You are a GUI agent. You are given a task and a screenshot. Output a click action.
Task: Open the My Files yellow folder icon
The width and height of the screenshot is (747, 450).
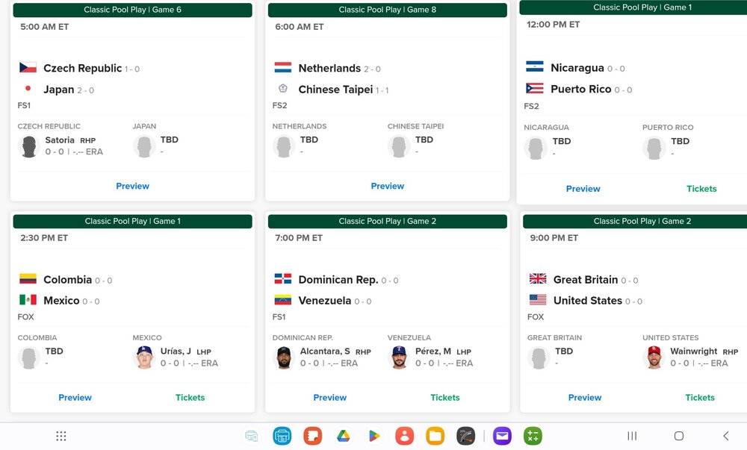435,436
